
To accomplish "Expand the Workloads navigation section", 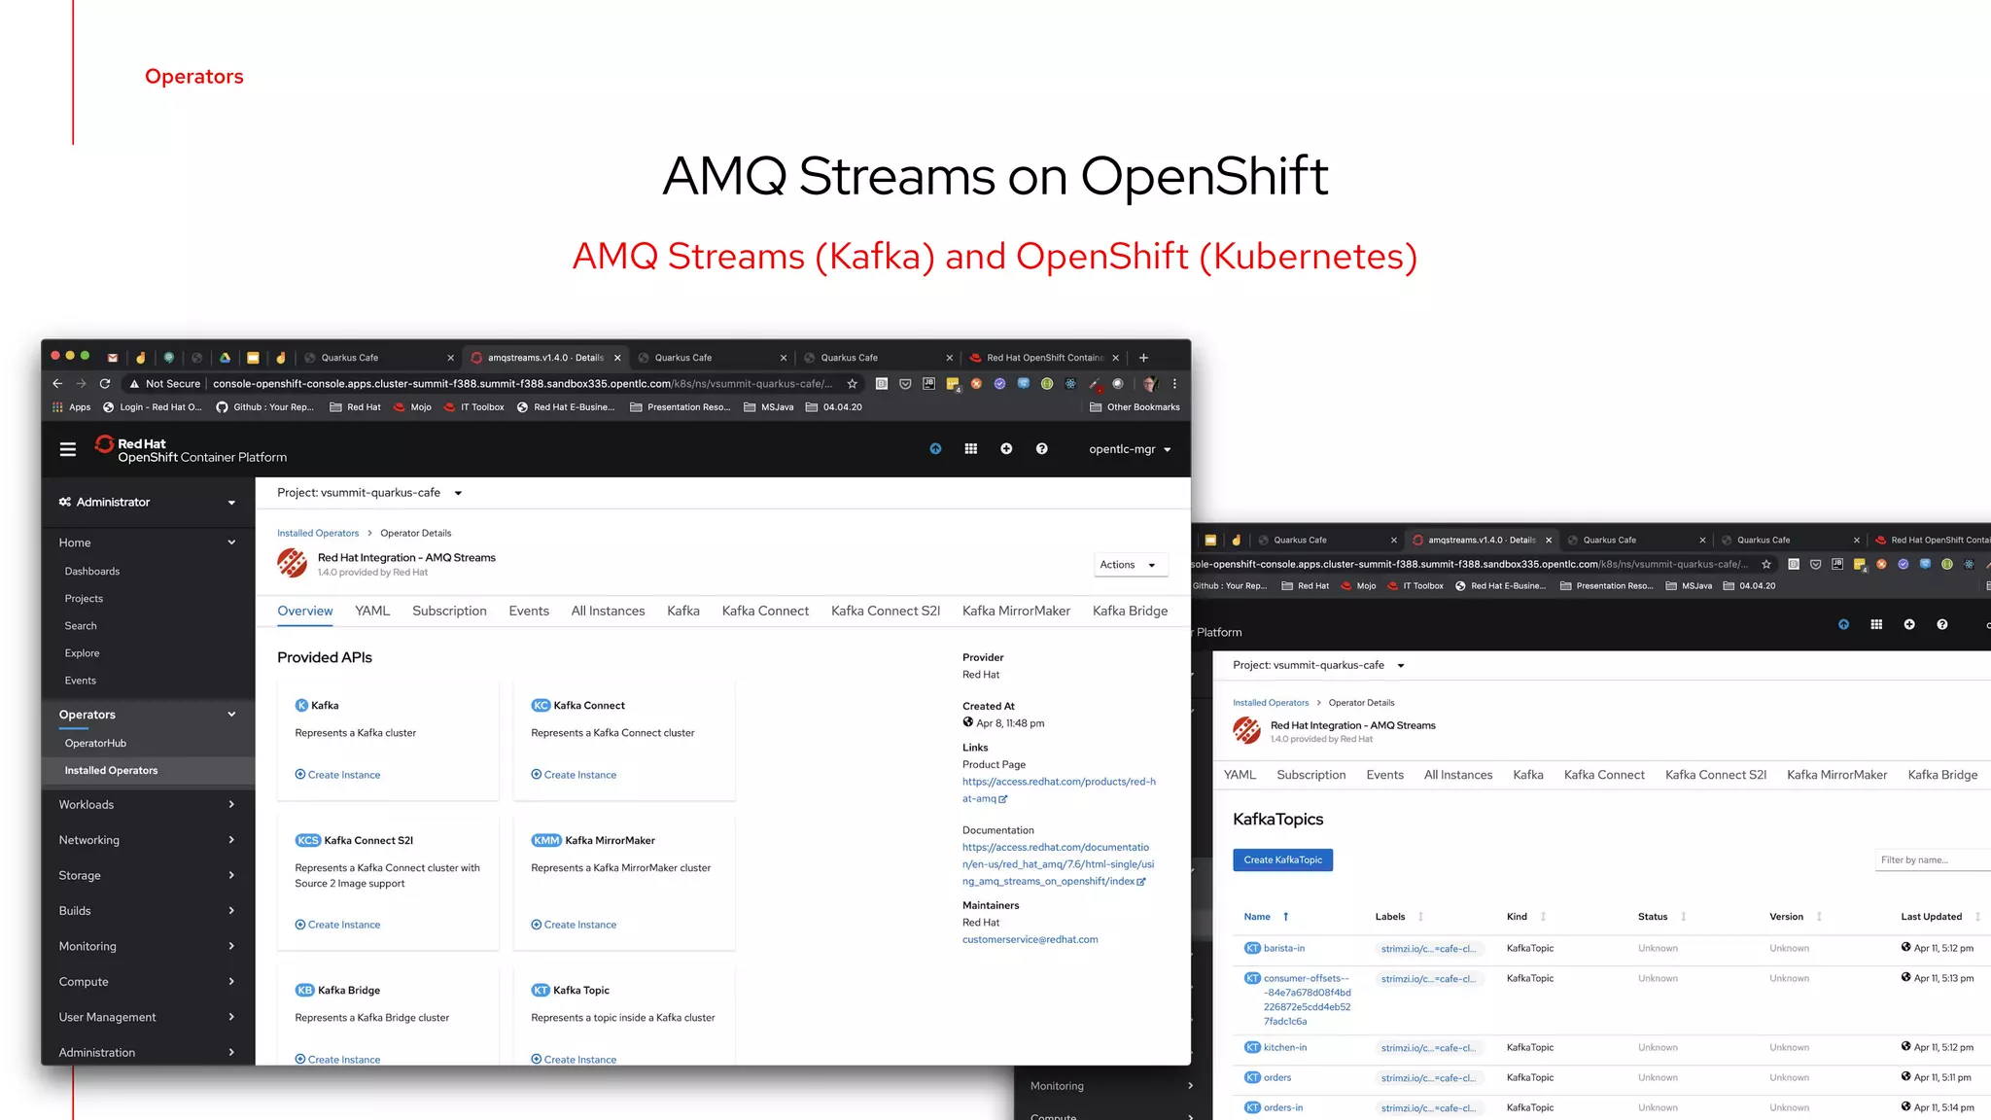I will pyautogui.click(x=148, y=804).
